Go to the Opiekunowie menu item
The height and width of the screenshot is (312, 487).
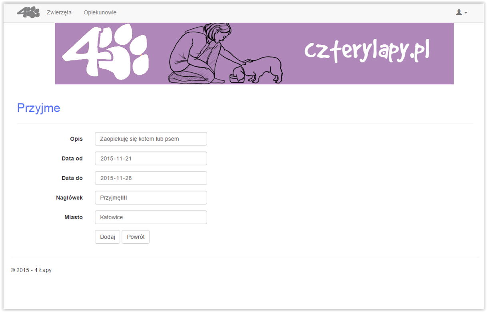click(x=100, y=12)
